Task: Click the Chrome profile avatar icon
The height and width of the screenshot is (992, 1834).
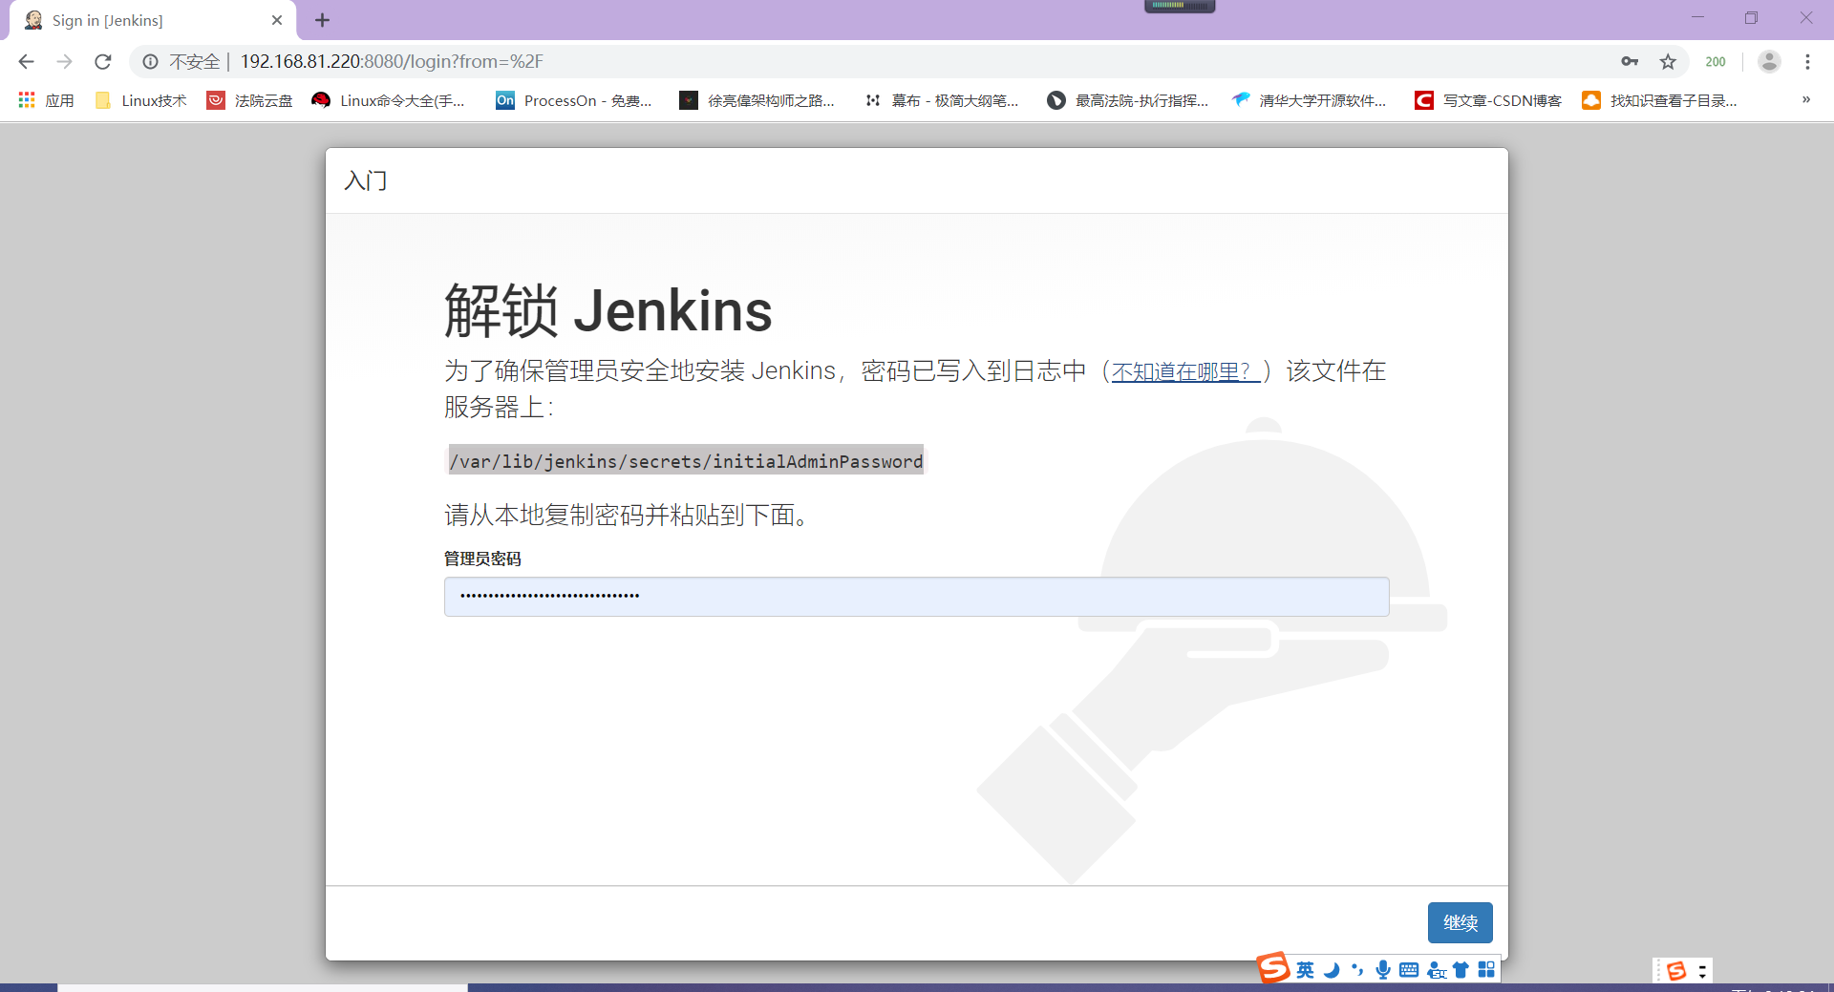Action: 1770,61
